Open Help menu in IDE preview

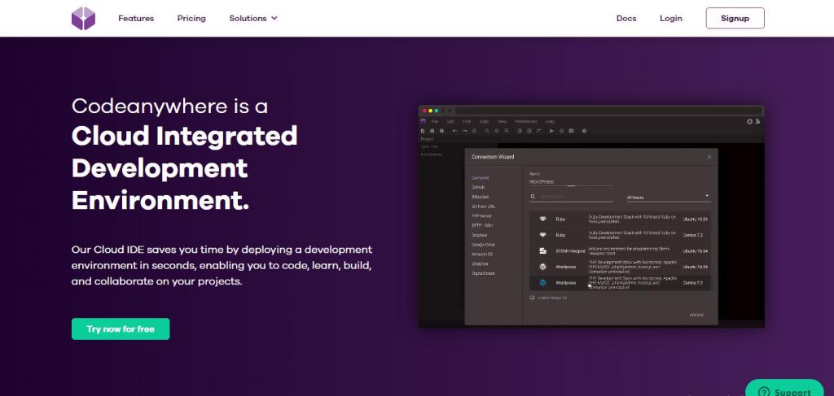[x=550, y=121]
